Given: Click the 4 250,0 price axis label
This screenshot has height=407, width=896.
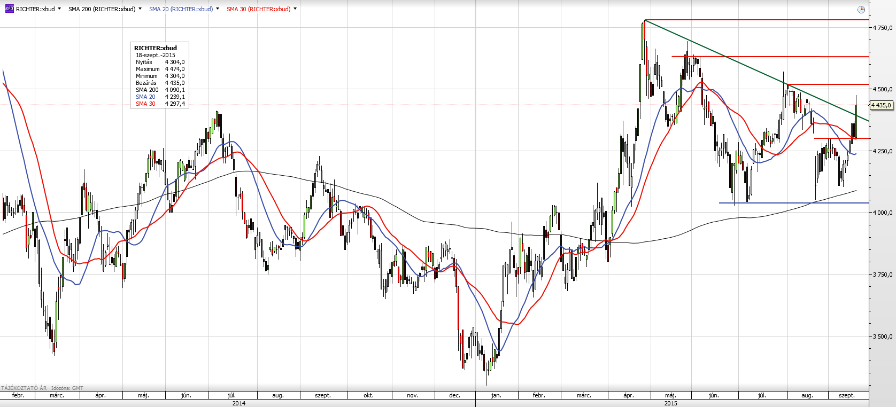Looking at the screenshot, I should click(883, 151).
